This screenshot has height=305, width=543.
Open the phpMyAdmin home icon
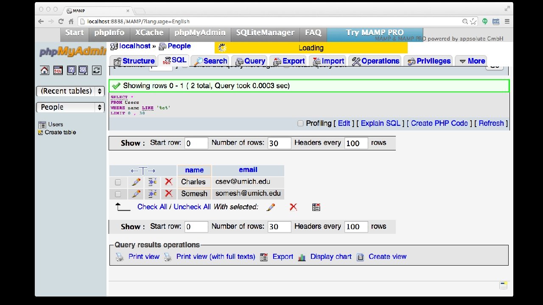45,70
